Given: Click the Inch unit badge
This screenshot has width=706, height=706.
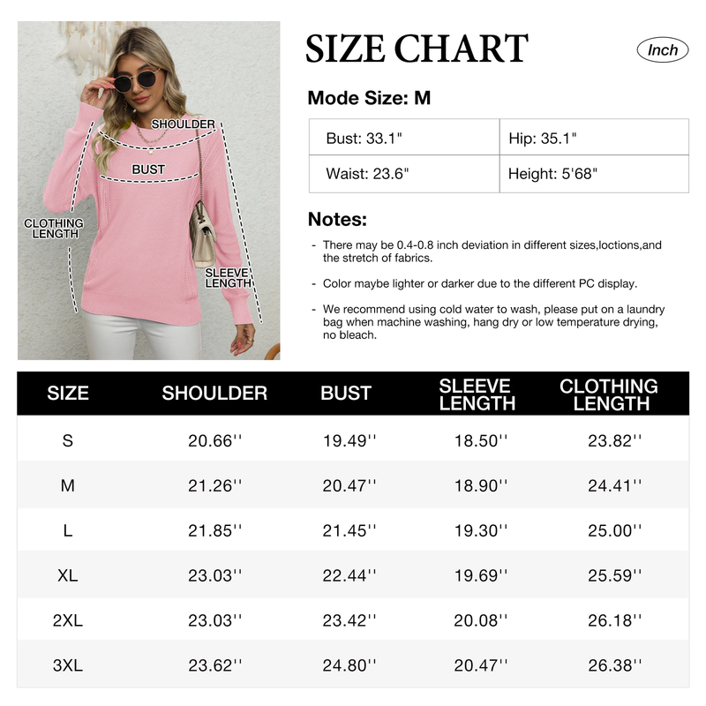Looking at the screenshot, I should pyautogui.click(x=663, y=50).
